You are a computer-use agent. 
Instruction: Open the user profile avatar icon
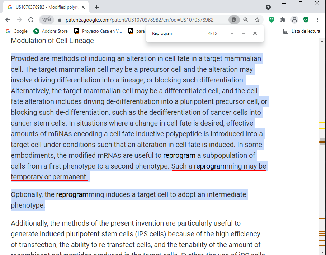(294, 20)
